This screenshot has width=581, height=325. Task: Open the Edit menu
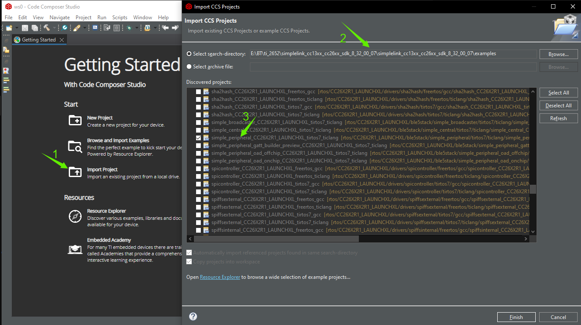23,18
